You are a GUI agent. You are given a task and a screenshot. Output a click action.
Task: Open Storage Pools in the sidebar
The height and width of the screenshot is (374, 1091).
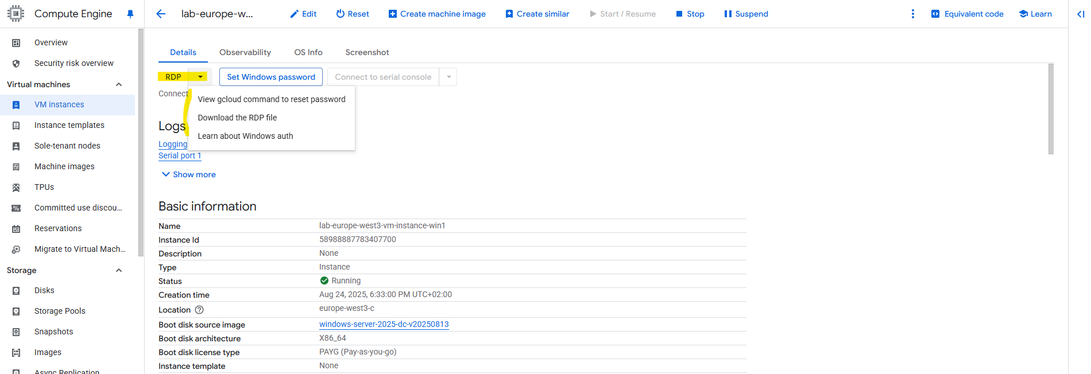tap(68, 311)
